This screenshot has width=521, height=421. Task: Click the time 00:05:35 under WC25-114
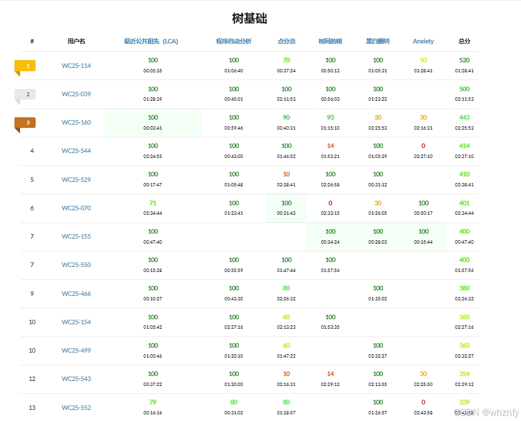(x=153, y=71)
